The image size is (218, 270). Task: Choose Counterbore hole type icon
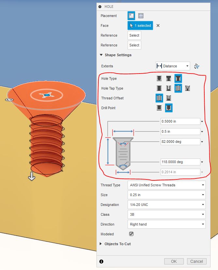(168, 78)
